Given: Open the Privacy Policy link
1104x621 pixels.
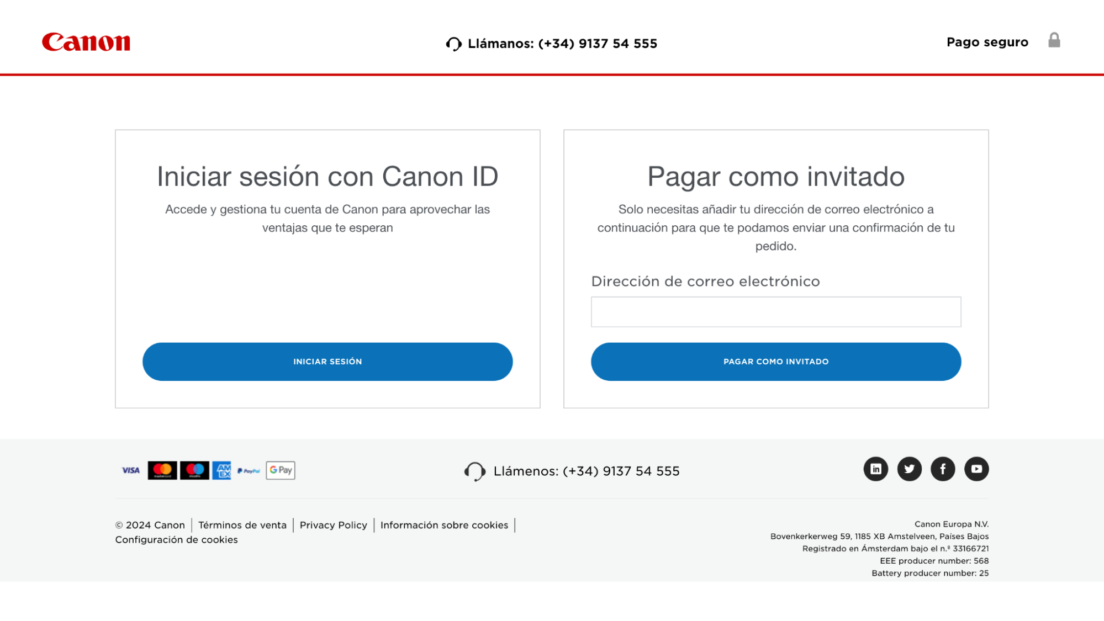Looking at the screenshot, I should [x=334, y=525].
